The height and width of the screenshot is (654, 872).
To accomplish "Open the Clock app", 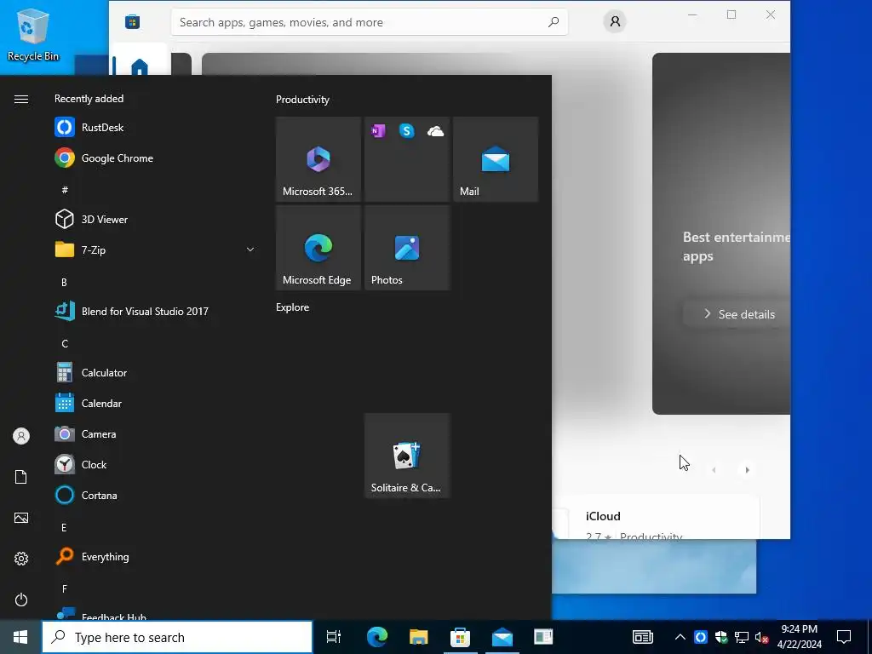I will pyautogui.click(x=155, y=464).
